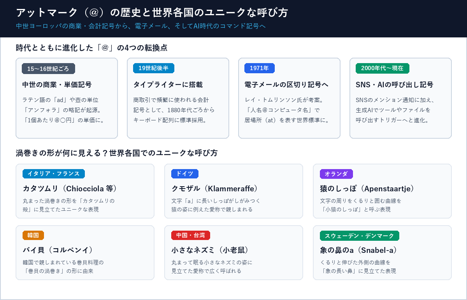Click the text line 猿の姿に例えた愛称で親しまれる
467x300 pixels.
click(x=212, y=210)
